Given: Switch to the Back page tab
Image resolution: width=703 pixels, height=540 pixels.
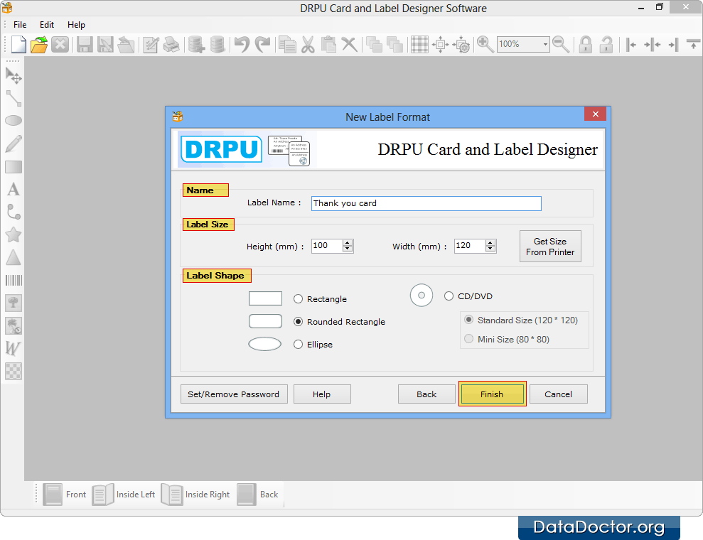Looking at the screenshot, I should [258, 495].
